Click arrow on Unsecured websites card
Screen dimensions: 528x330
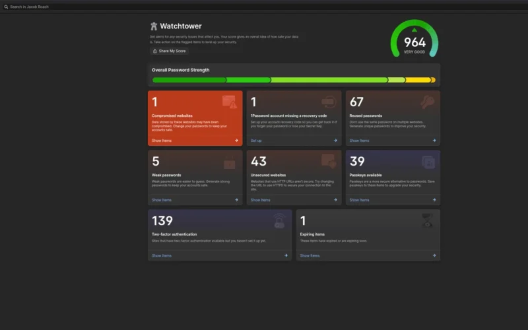point(335,200)
